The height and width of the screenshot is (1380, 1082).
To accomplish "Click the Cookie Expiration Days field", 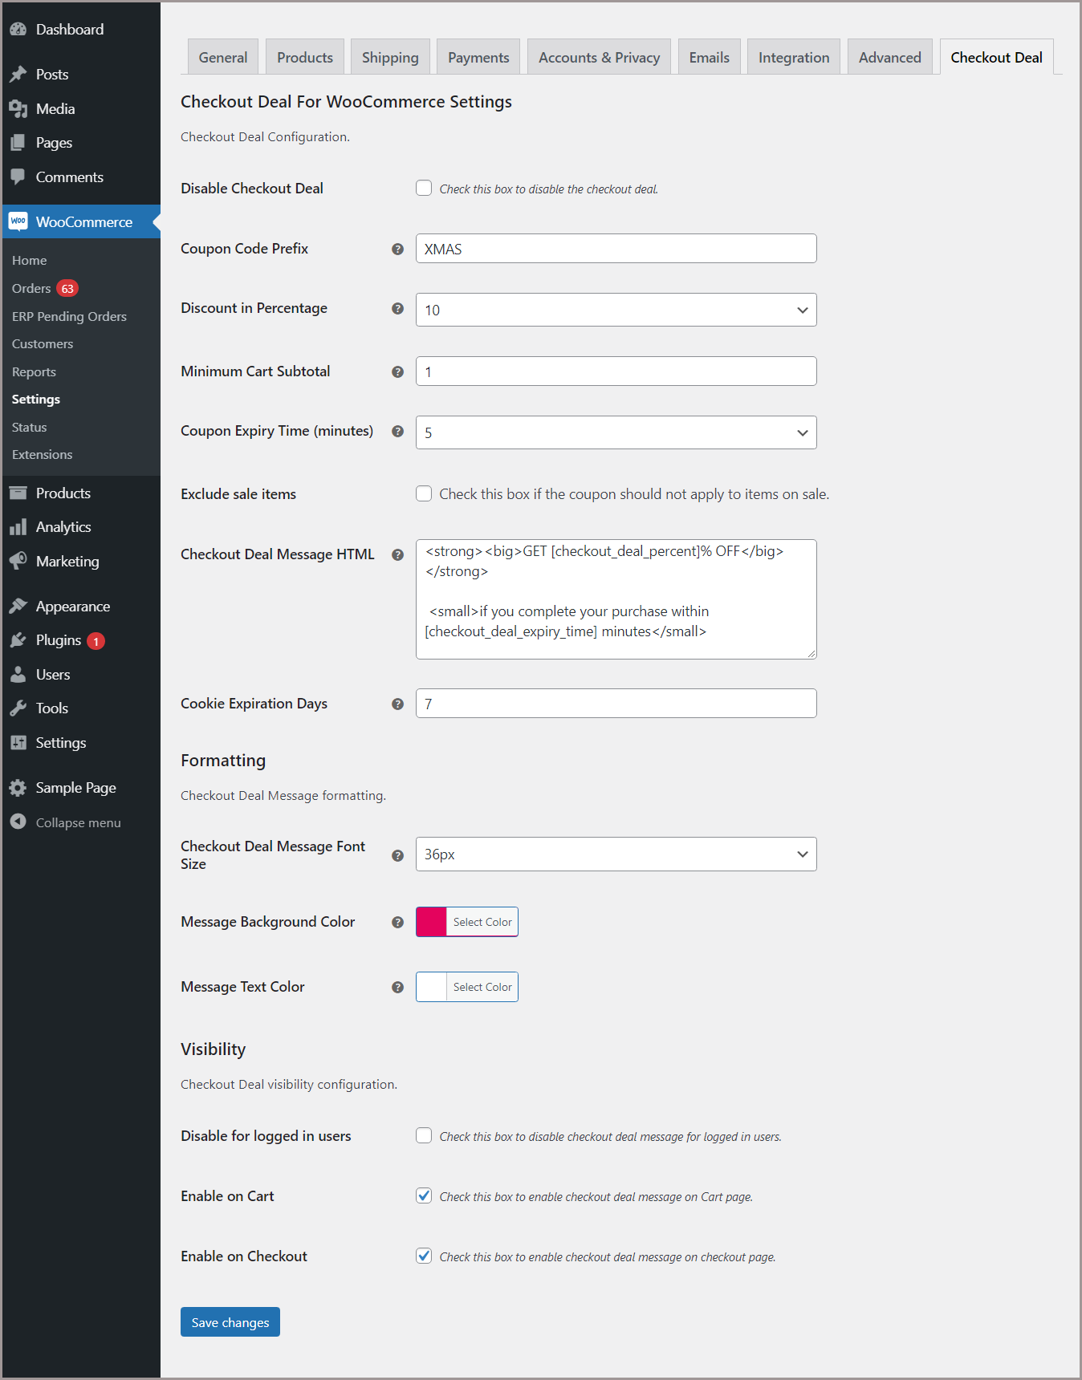I will tap(616, 704).
